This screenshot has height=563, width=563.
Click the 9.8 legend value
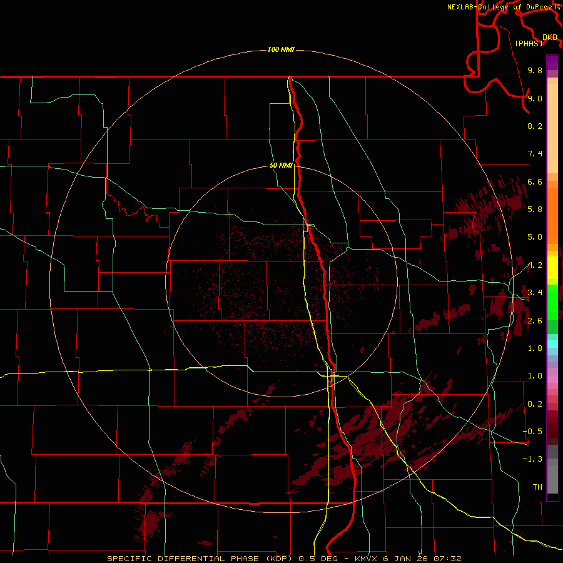coord(535,70)
